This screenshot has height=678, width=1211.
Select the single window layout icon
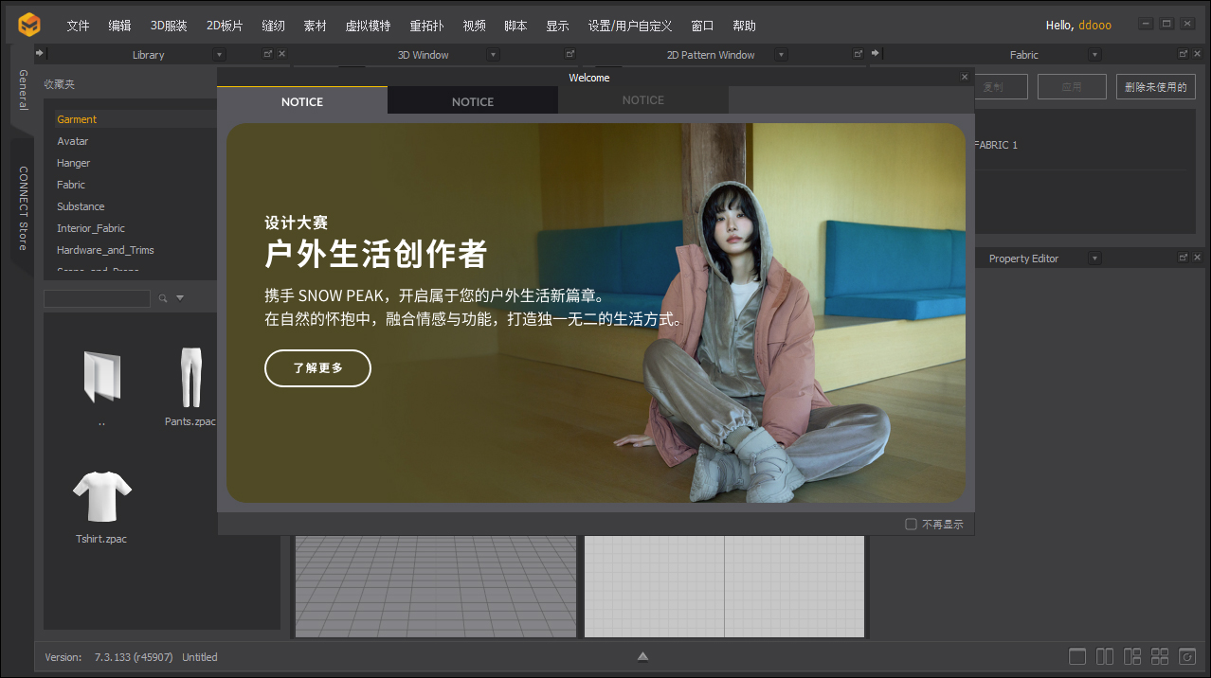(x=1076, y=655)
